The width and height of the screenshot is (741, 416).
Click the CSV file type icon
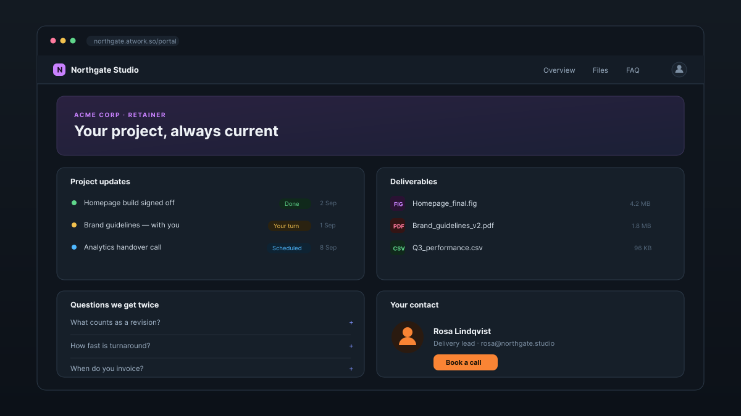398,248
